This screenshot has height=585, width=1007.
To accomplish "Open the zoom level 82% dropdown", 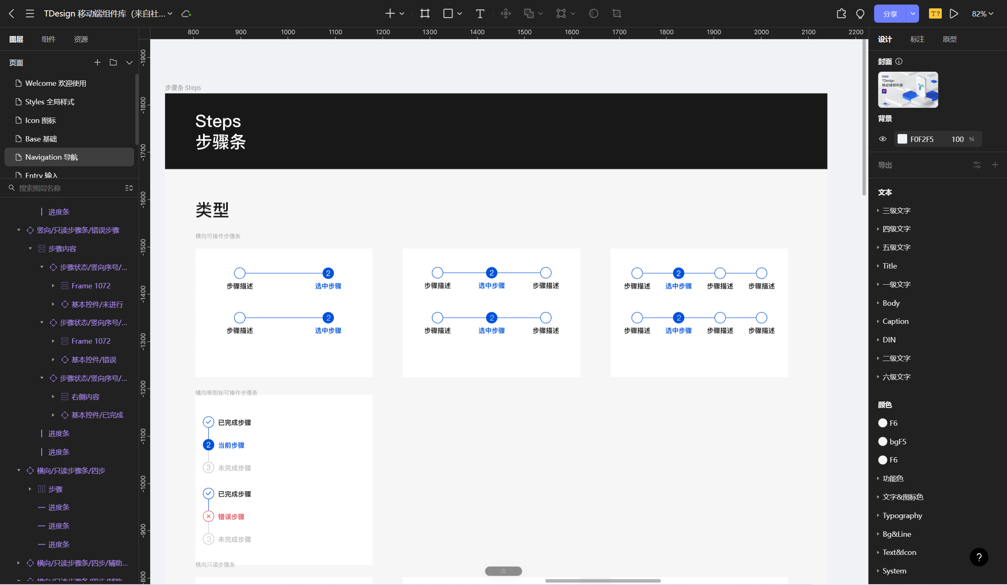I will [x=982, y=14].
